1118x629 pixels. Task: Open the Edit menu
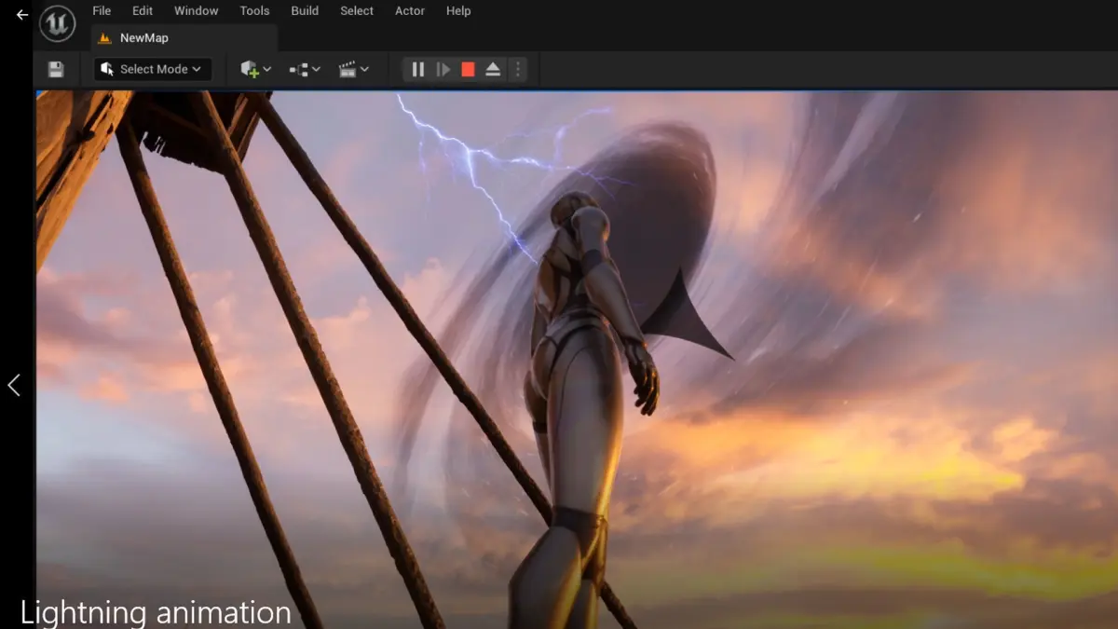click(143, 11)
